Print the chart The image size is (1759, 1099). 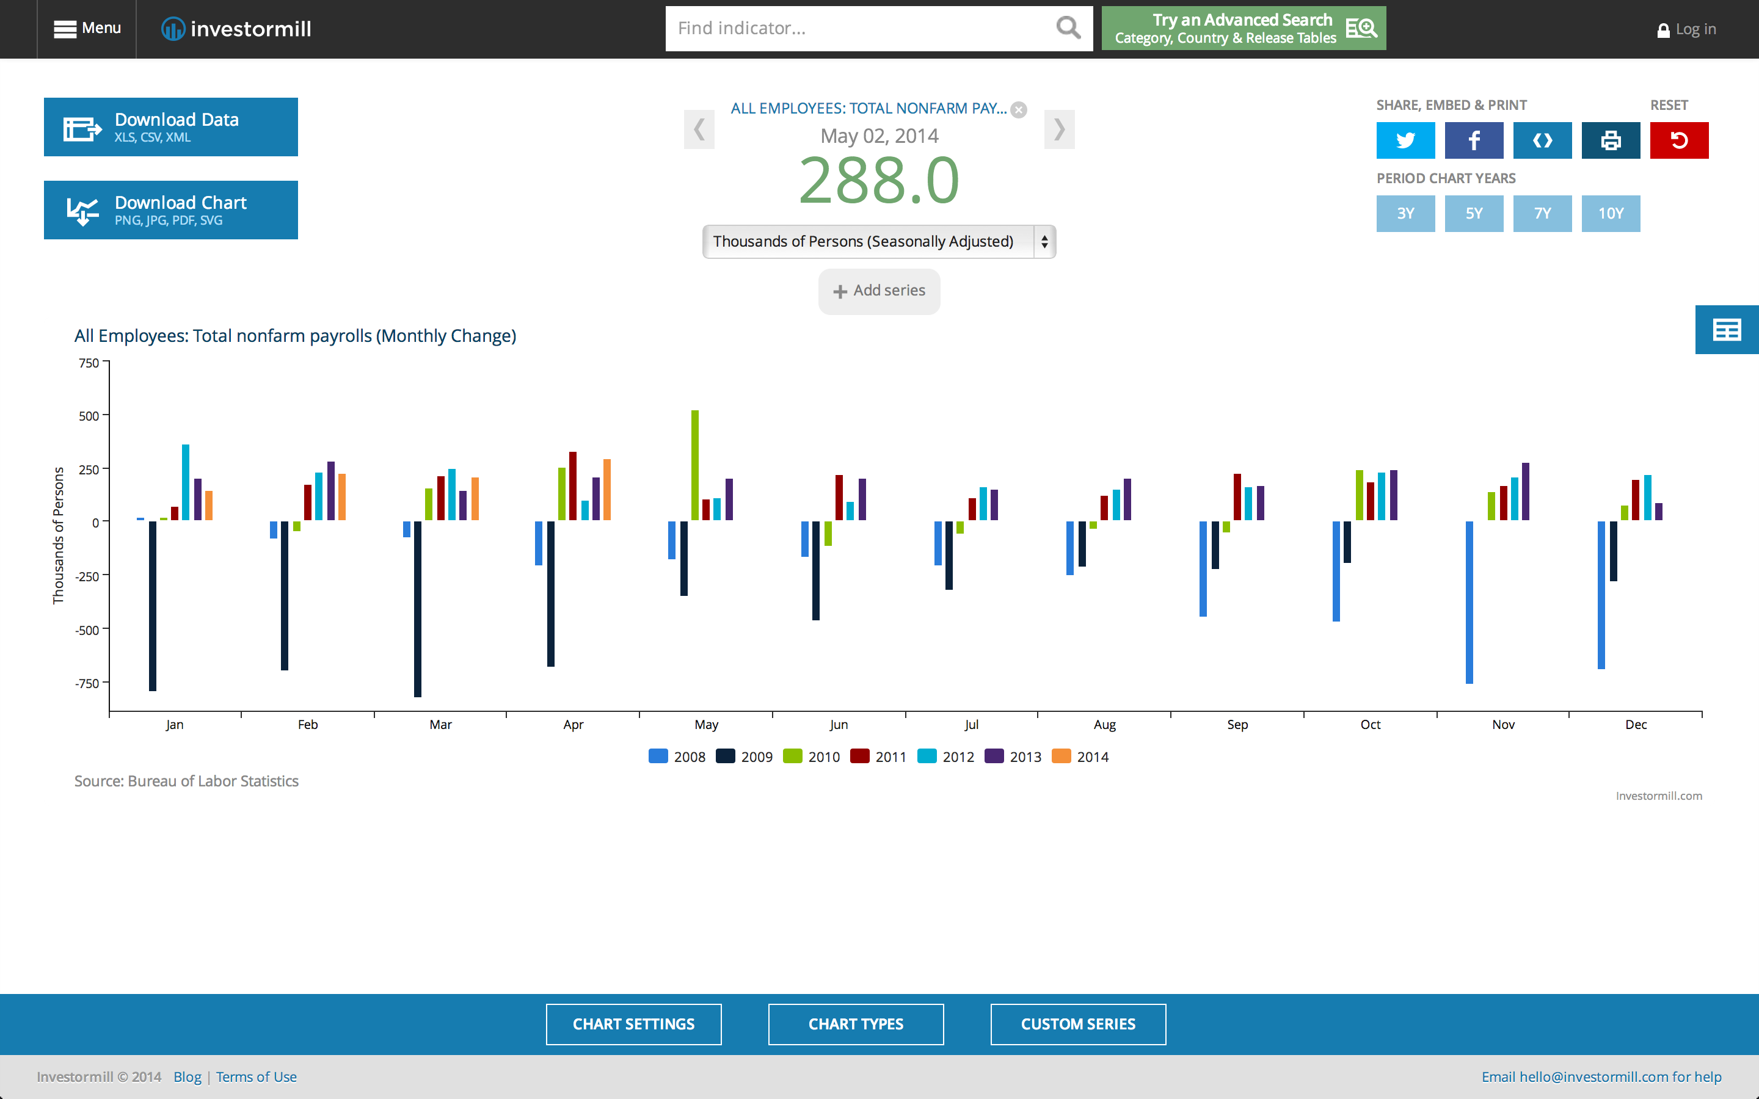(x=1610, y=140)
